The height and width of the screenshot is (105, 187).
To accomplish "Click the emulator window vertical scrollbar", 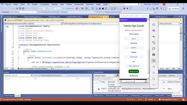I will [x=148, y=49].
